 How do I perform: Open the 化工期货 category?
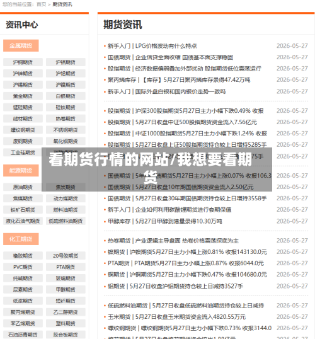tap(21, 239)
